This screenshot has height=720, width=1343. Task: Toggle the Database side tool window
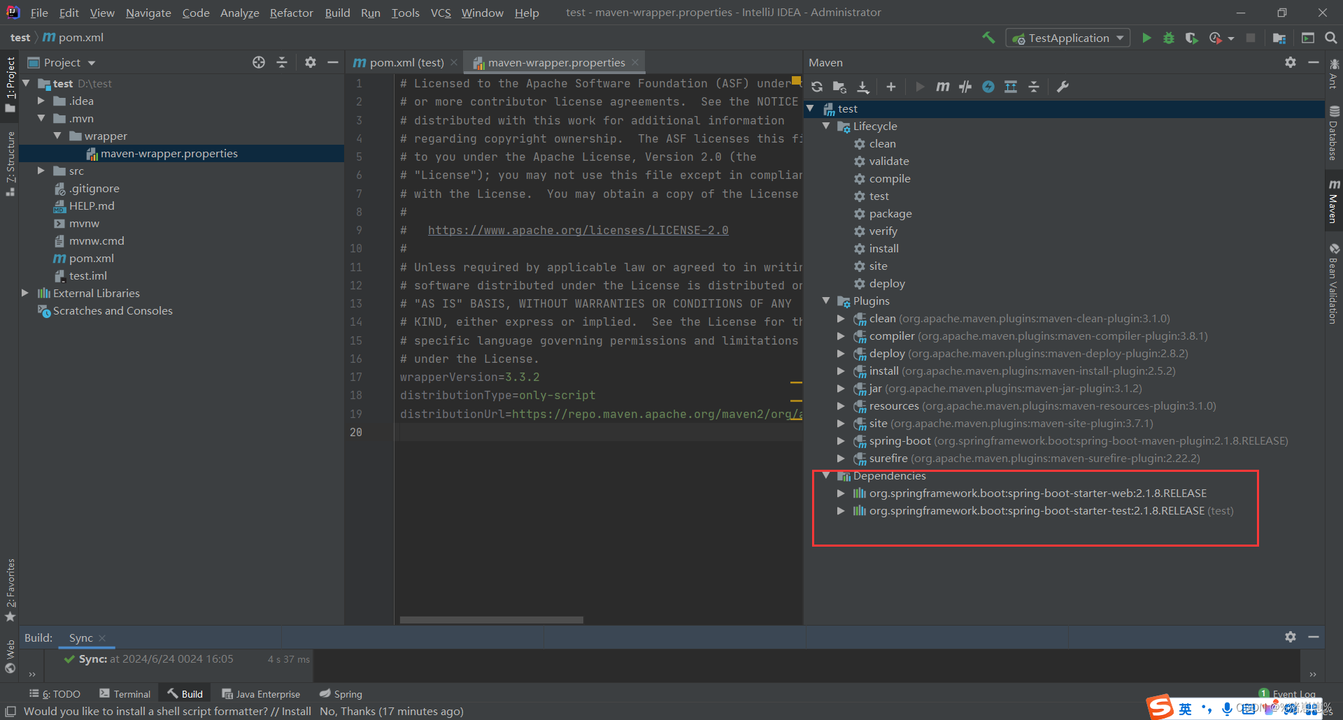coord(1334,134)
